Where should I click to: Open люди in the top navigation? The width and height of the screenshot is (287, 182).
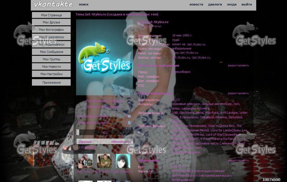pos(231,4)
